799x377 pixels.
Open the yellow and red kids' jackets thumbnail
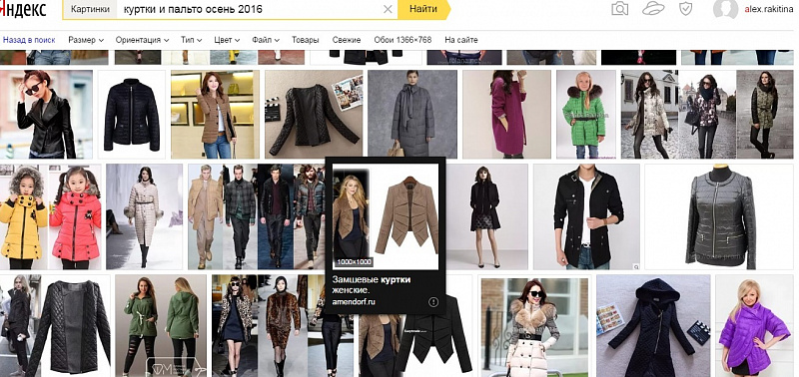51,216
